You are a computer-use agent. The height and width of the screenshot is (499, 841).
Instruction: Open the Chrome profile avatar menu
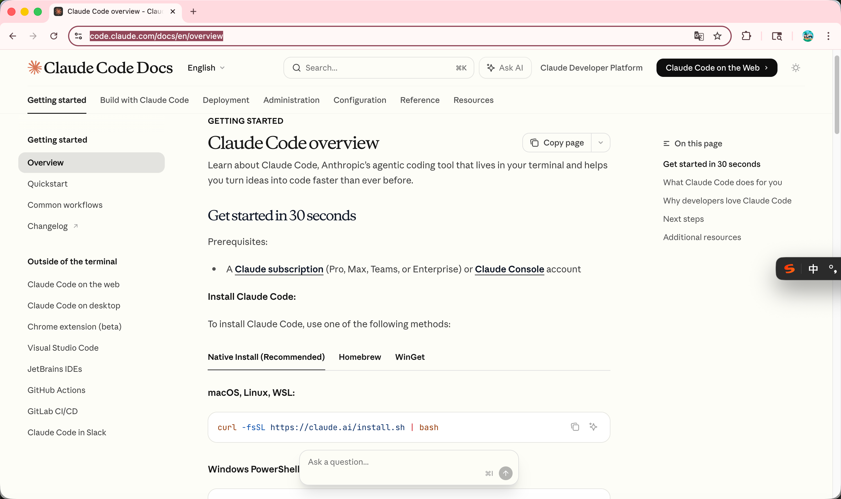coord(807,36)
